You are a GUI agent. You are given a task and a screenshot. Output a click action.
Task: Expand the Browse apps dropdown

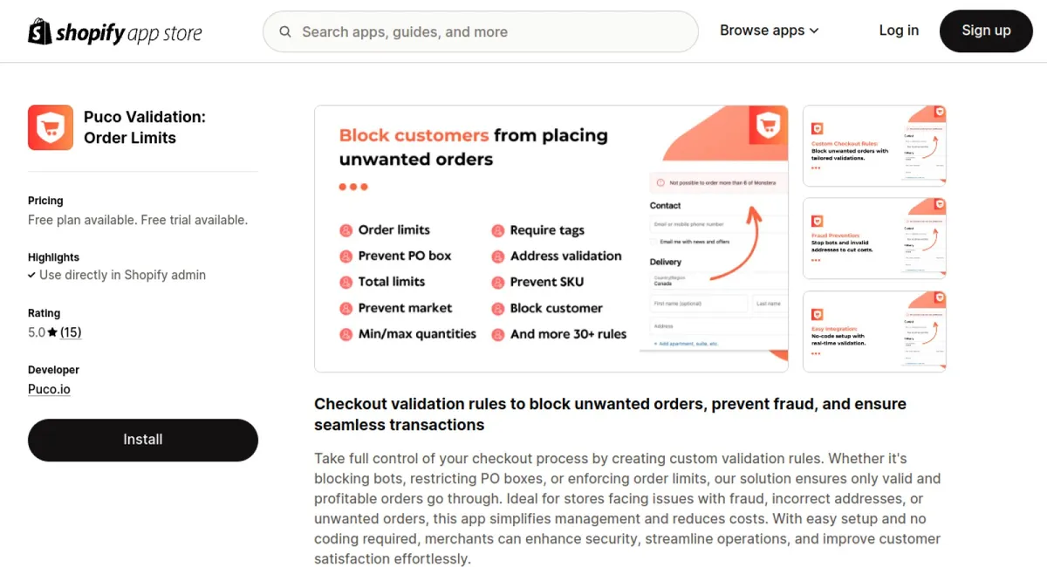coord(770,31)
